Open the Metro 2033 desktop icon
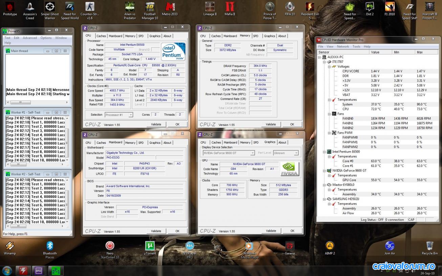442x276 pixels. click(x=170, y=8)
